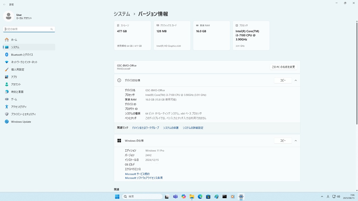Click the プロセッサ value i3-7100 text
This screenshot has height=201, width=358.
click(176, 95)
